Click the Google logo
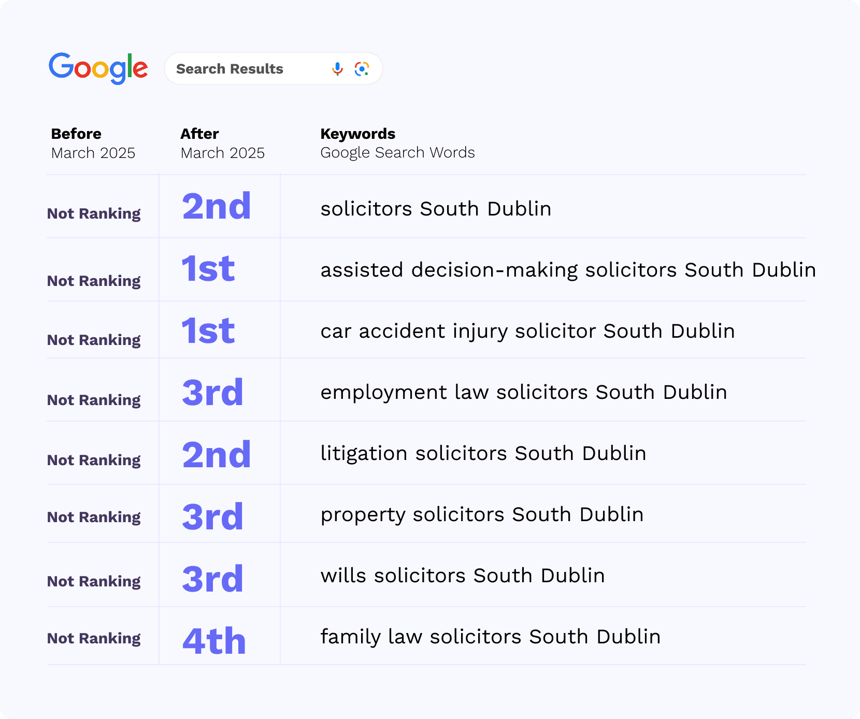The width and height of the screenshot is (860, 719). click(98, 68)
